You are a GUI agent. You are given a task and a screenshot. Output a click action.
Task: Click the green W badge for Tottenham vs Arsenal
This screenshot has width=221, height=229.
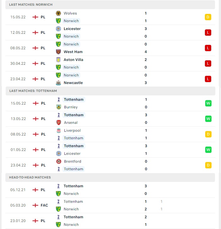208,119
